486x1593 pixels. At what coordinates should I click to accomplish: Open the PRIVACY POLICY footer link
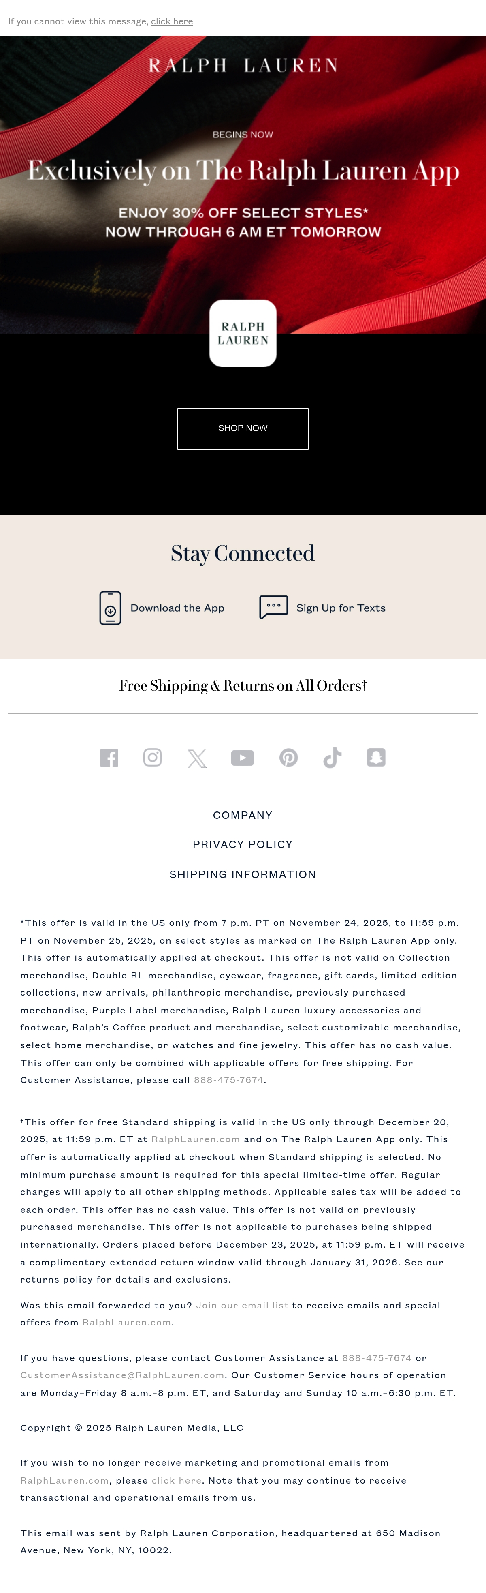(243, 845)
